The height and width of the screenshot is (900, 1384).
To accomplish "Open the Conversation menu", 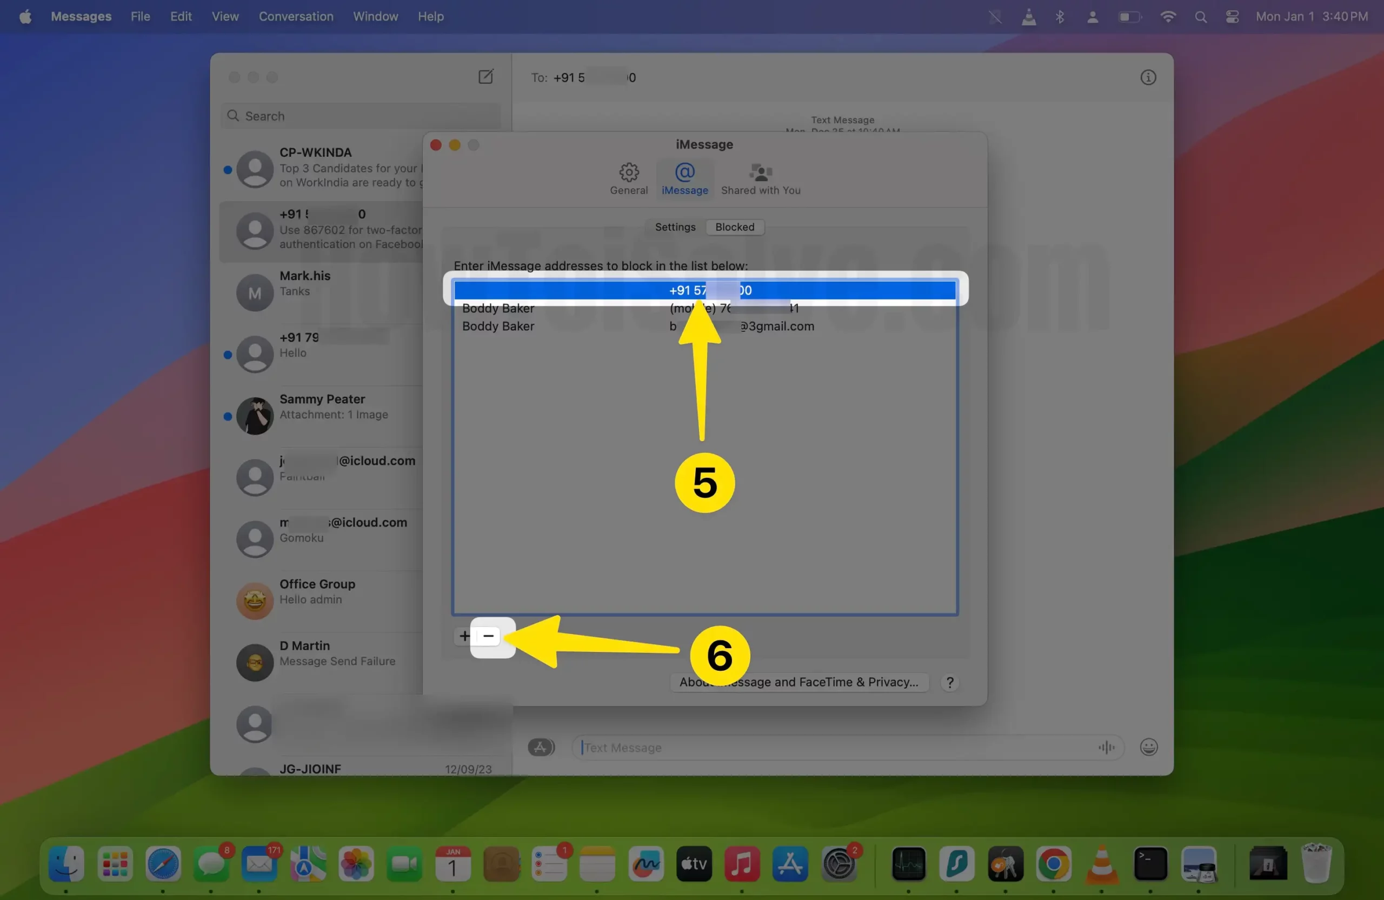I will [x=296, y=16].
